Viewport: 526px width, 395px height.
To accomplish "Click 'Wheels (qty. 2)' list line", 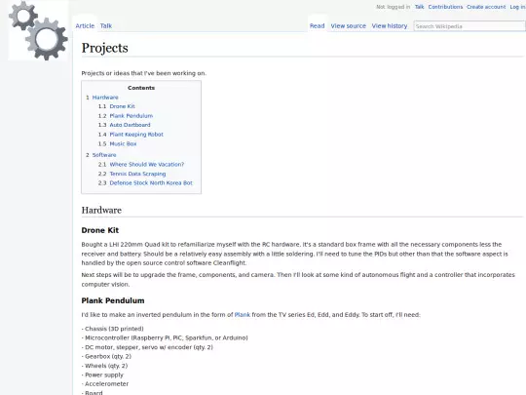I will (x=104, y=366).
